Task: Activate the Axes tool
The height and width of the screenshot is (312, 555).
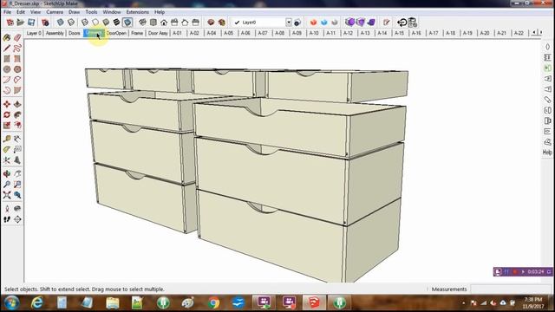Action: click(7, 160)
